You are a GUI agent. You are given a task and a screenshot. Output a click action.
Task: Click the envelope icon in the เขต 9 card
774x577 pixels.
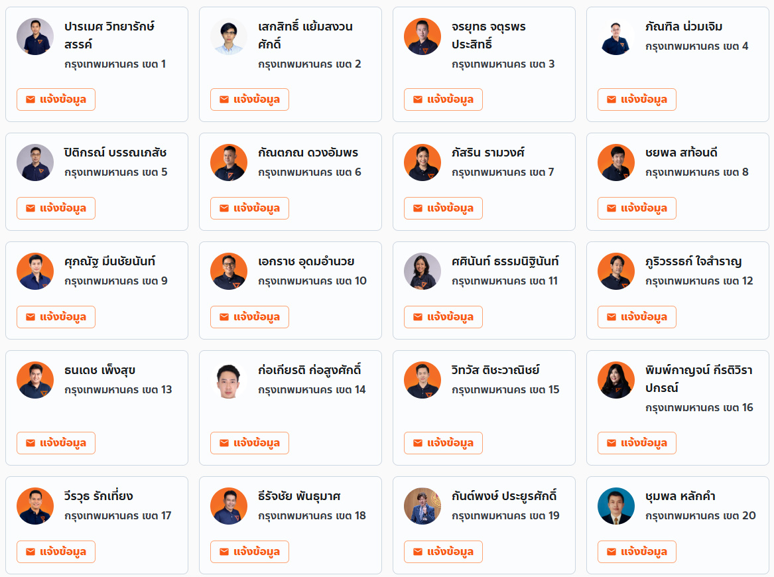click(x=31, y=317)
